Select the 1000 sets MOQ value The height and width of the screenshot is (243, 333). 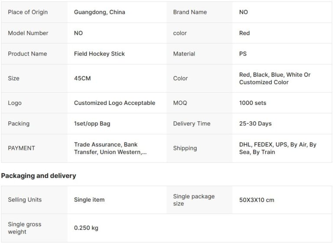253,103
